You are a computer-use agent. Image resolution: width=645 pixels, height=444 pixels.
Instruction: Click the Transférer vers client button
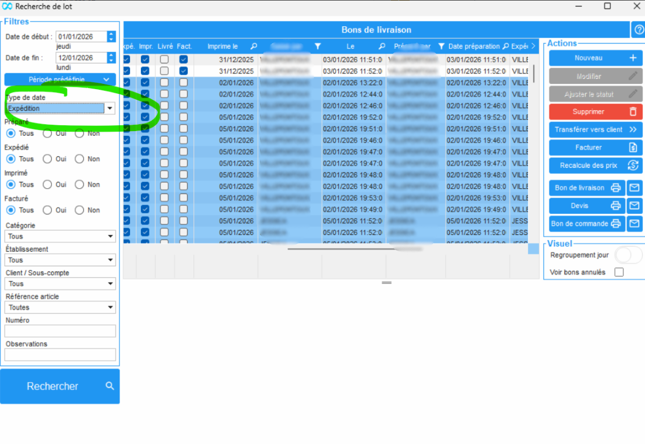click(595, 129)
